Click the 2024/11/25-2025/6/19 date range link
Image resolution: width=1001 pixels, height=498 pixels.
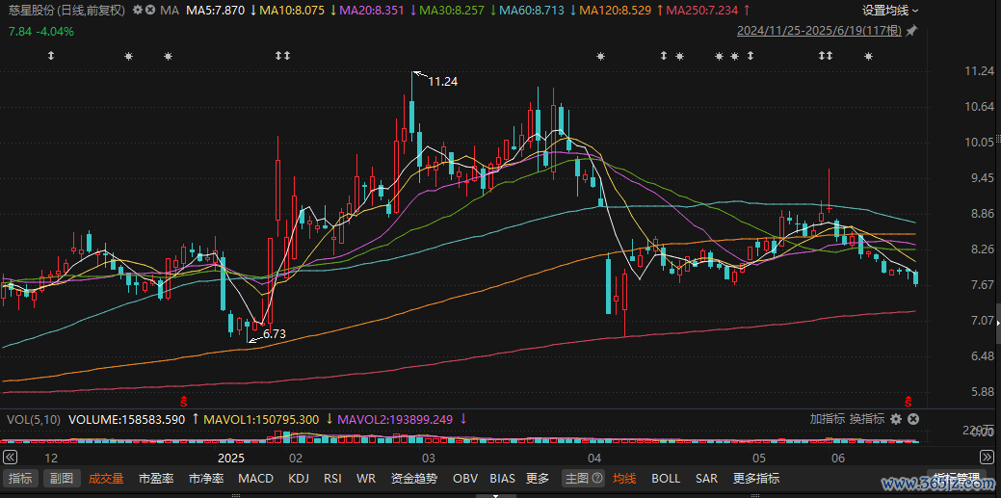pyautogui.click(x=819, y=31)
